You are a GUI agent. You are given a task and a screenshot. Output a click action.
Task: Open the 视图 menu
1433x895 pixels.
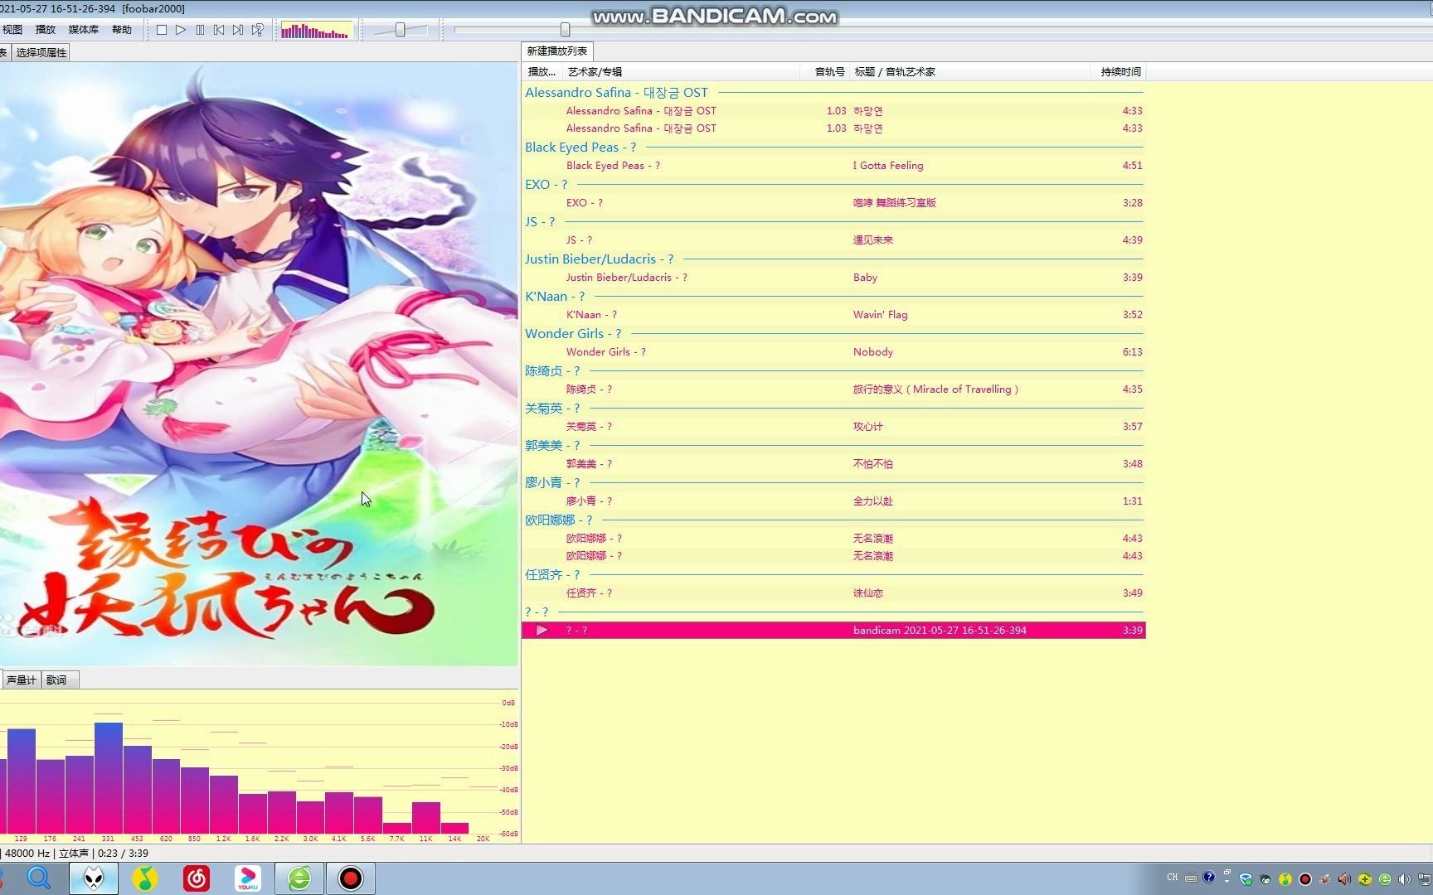[x=12, y=30]
